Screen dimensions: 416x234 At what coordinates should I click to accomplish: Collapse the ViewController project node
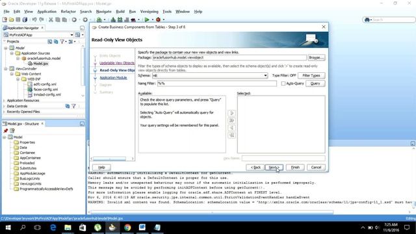point(6,69)
